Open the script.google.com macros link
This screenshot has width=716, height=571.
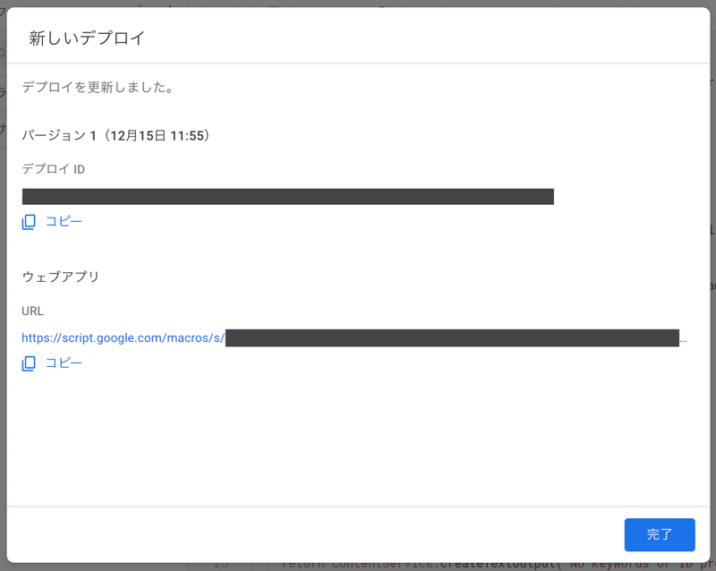[123, 338]
